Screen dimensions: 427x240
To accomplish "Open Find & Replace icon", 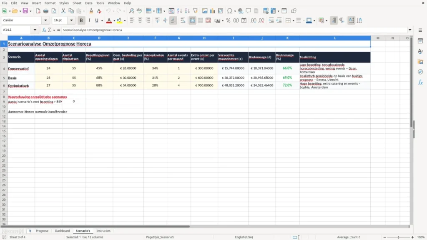I will tap(131, 11).
